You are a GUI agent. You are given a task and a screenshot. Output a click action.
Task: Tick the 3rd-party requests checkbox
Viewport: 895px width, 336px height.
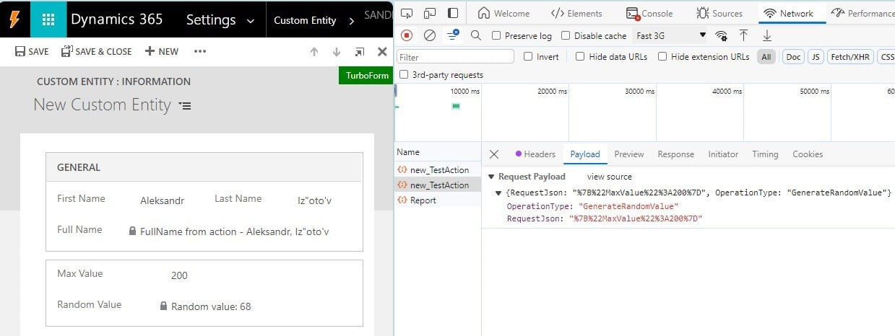[x=404, y=74]
